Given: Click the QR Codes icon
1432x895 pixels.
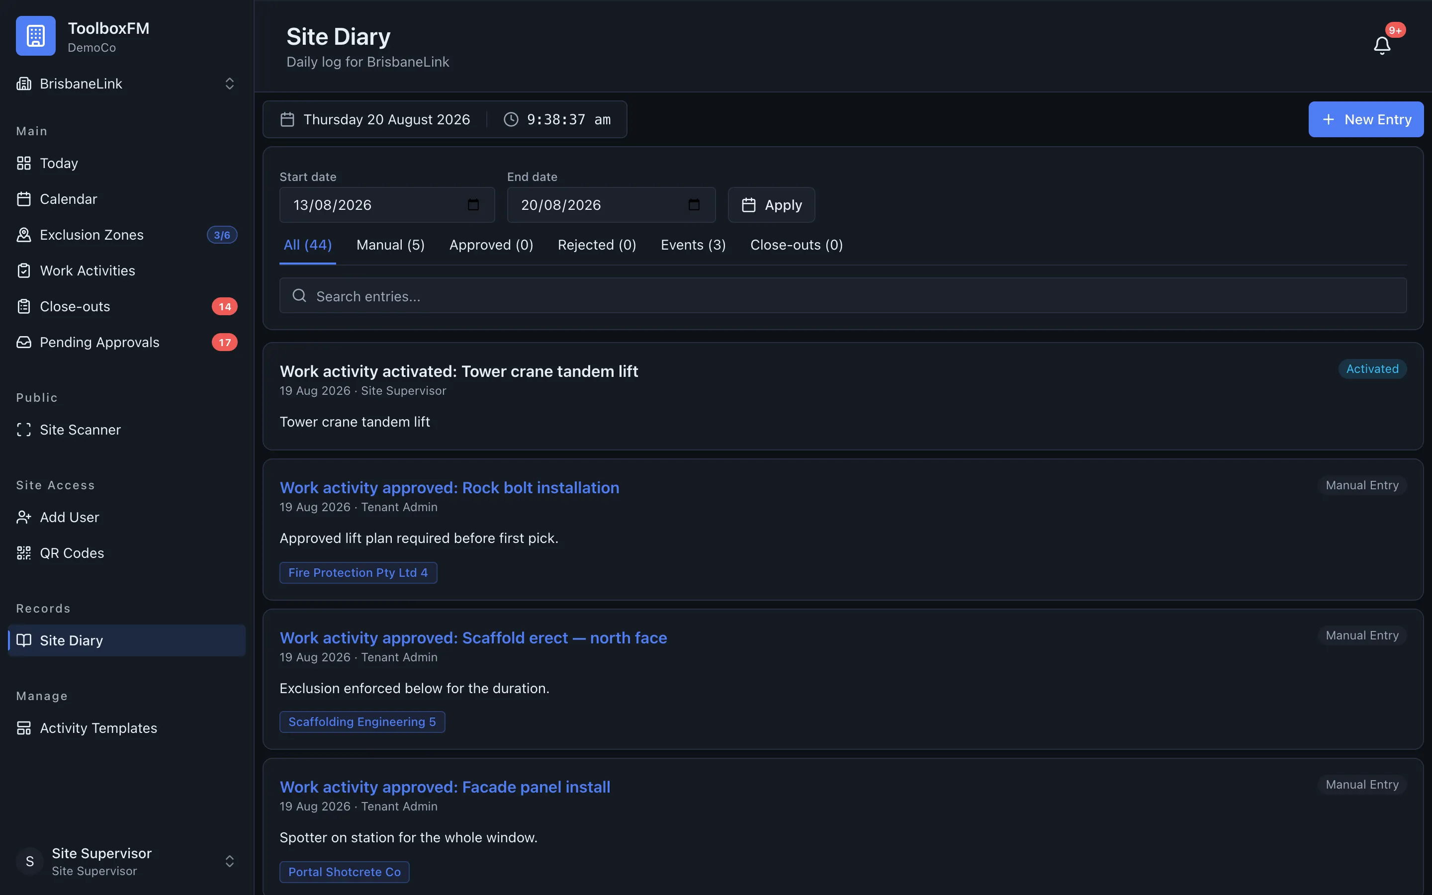Looking at the screenshot, I should click(x=24, y=553).
